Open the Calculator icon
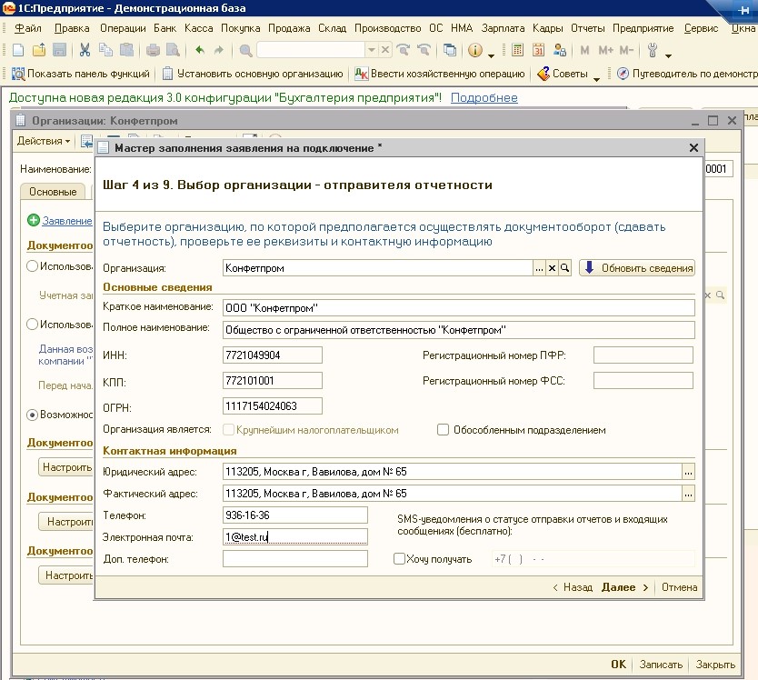This screenshot has width=758, height=680. point(517,50)
